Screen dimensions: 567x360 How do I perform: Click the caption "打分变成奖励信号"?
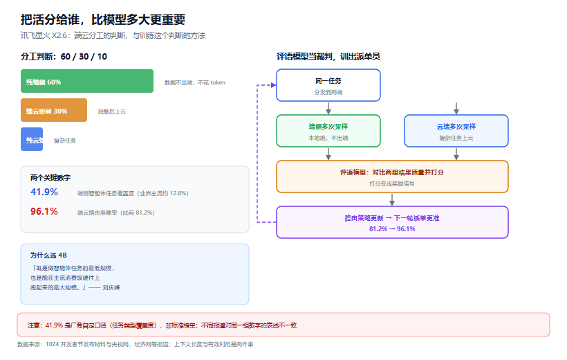pos(392,183)
